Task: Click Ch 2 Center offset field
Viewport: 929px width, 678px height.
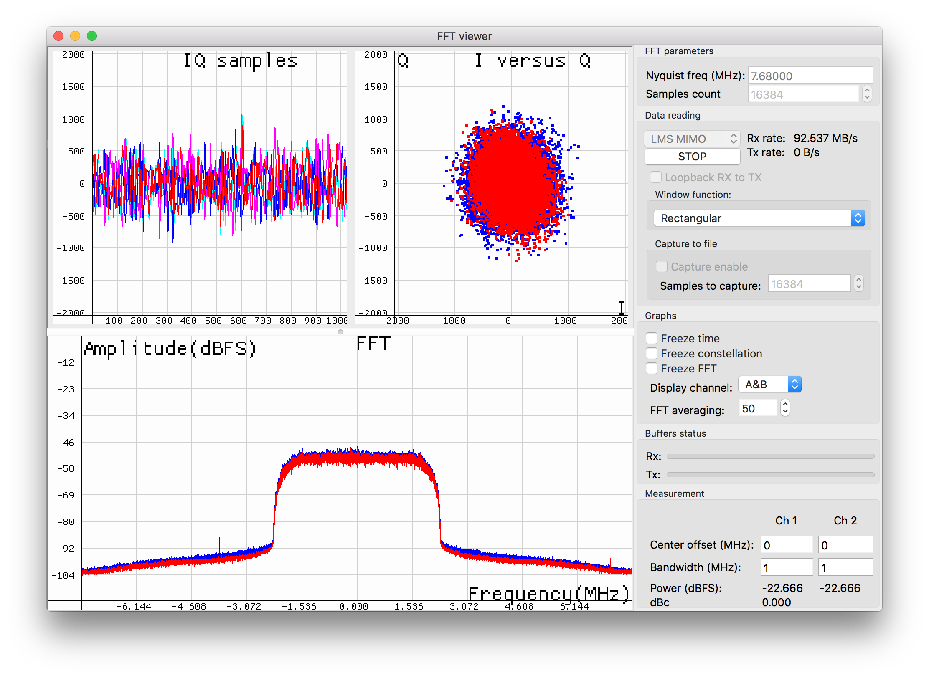Action: pos(845,545)
